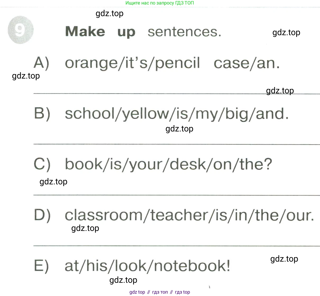Click the answer line under sentence D
320x296 pixels.
click(177, 246)
